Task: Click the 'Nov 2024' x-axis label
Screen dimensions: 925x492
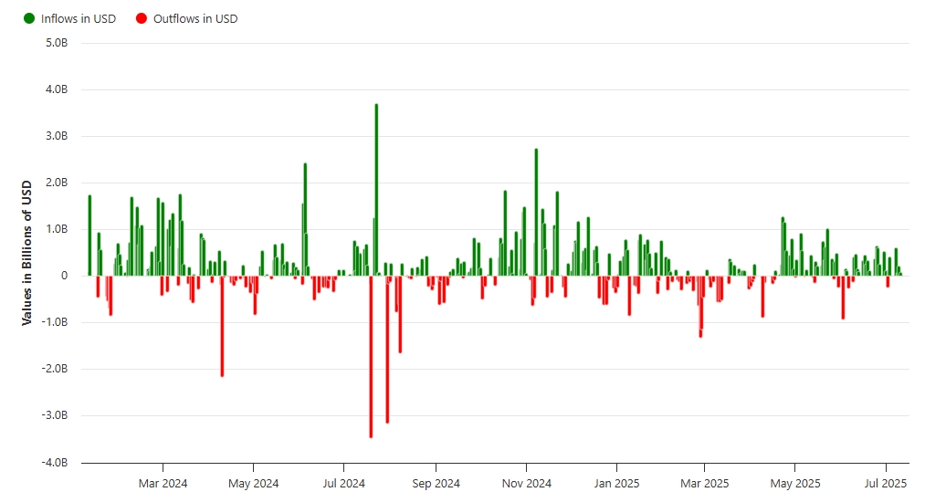Action: pyautogui.click(x=527, y=483)
